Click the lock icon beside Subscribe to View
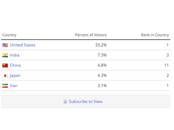Viewport: 174px width, 130px height. pos(65,101)
